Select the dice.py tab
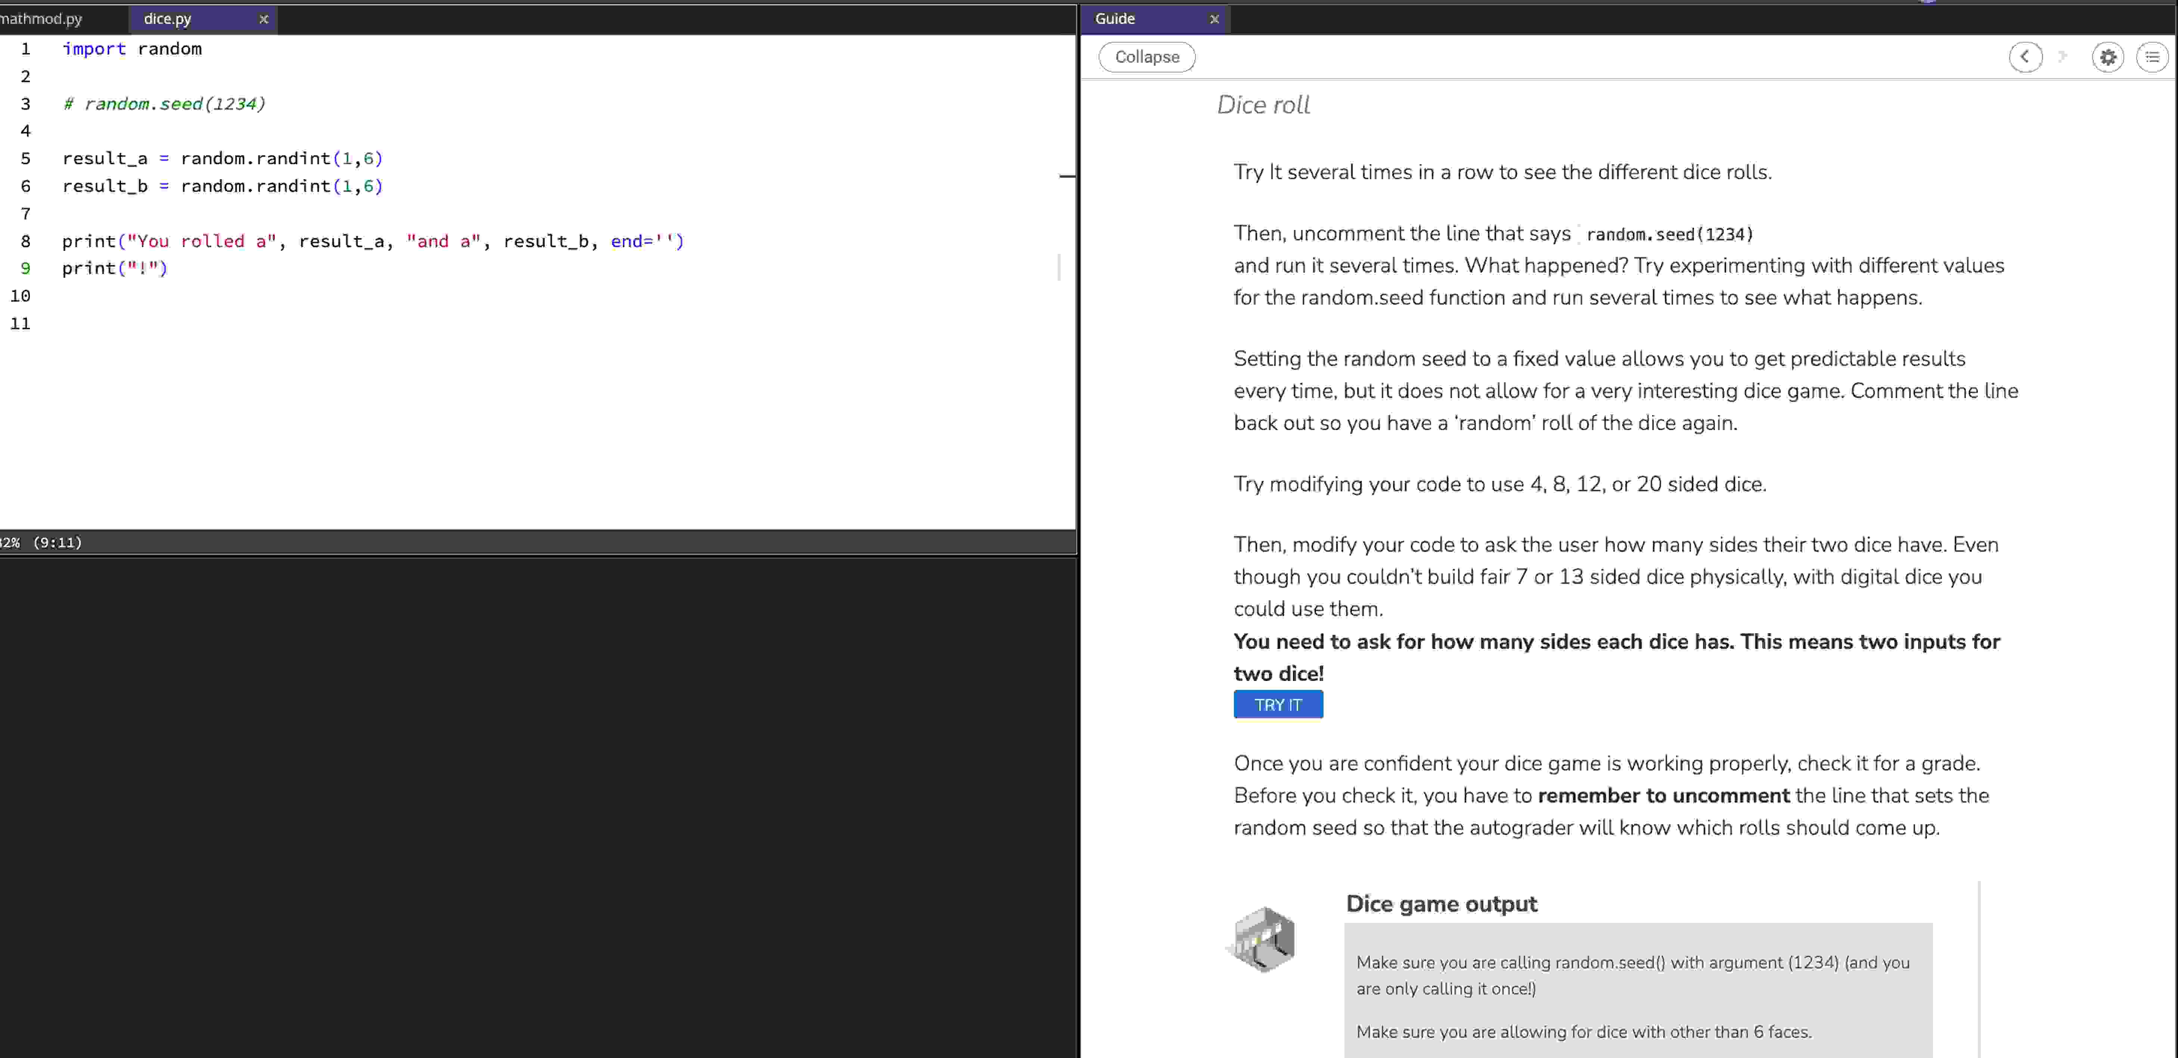 click(167, 18)
